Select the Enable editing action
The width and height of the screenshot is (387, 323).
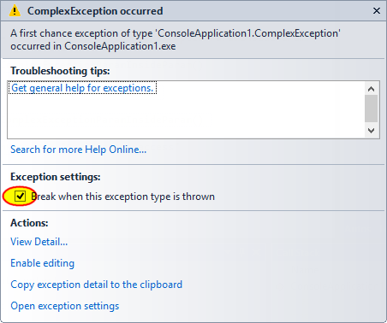pyautogui.click(x=43, y=263)
